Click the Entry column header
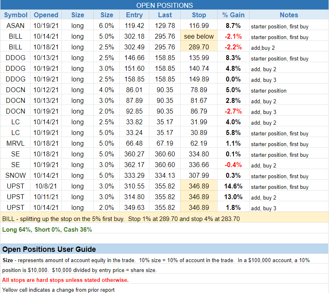The height and width of the screenshot is (293, 329). point(134,15)
